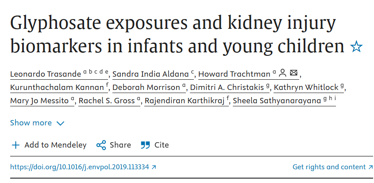Screen dimensions: 374x183
Task: Click the star icon after the article title
Action: [x=356, y=47]
